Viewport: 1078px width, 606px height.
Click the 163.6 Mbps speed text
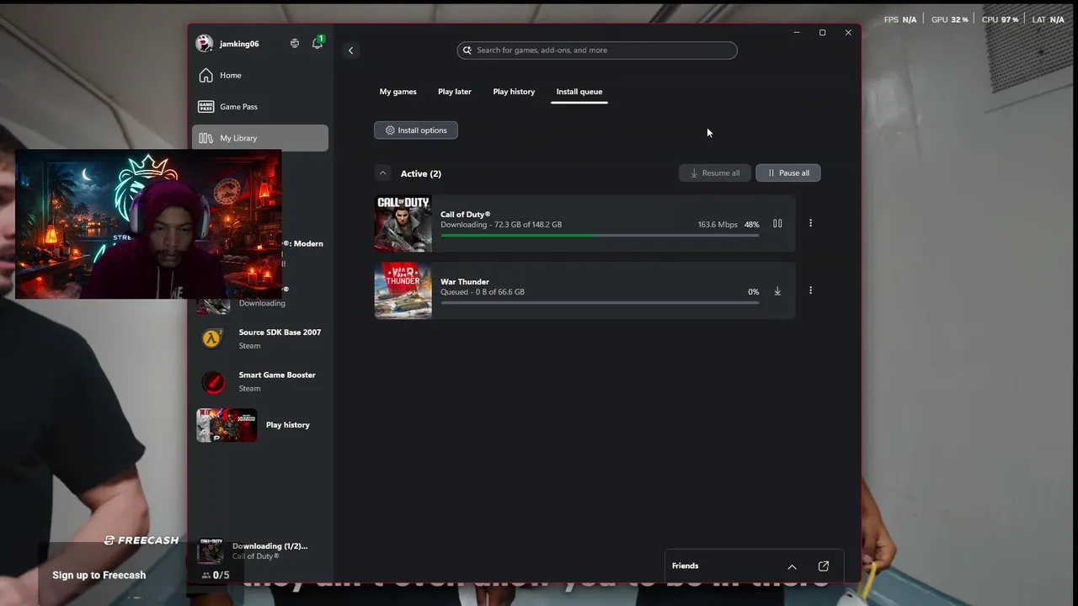tap(718, 225)
